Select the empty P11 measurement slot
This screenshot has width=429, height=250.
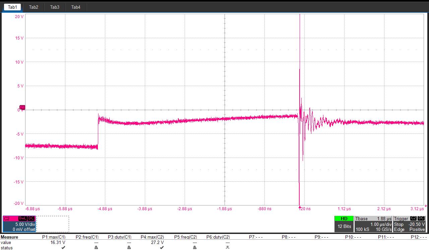tap(386, 237)
